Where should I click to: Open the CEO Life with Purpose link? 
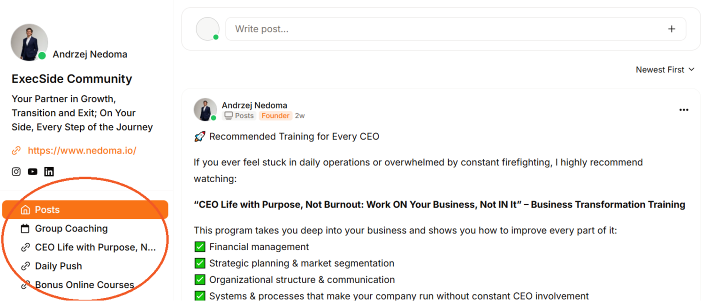pyautogui.click(x=95, y=247)
